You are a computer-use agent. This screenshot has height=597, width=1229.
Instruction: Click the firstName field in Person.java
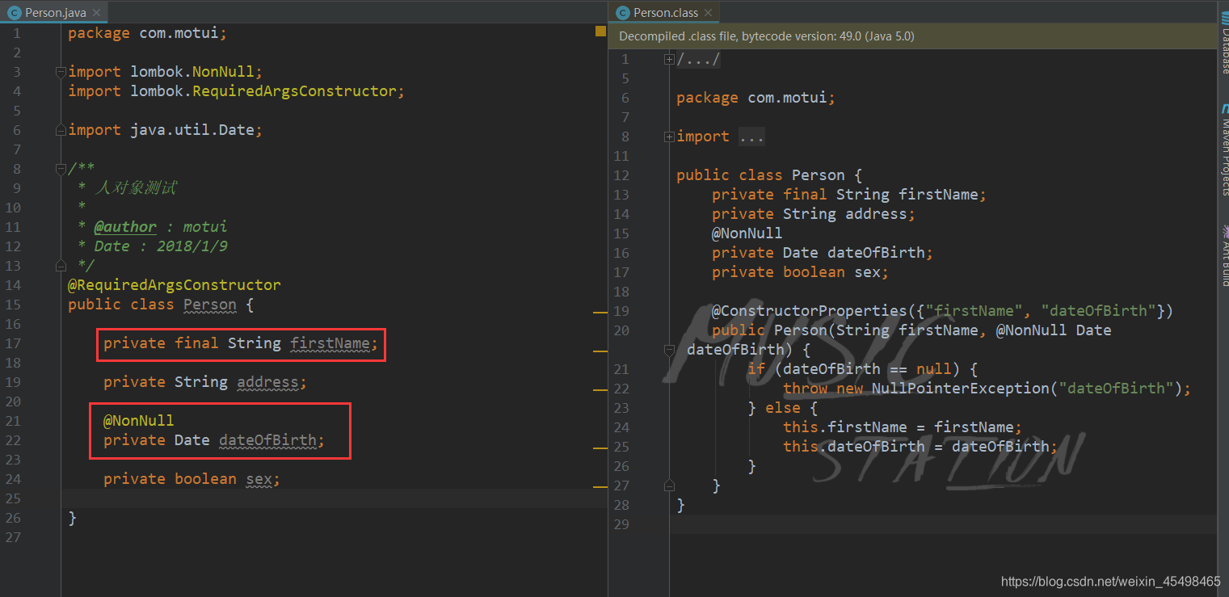pyautogui.click(x=330, y=343)
